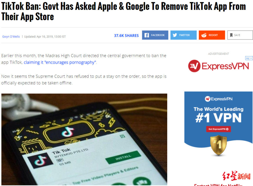The image size is (253, 186).
Task: Click the gold #1 shield badge
Action: [x=219, y=145]
